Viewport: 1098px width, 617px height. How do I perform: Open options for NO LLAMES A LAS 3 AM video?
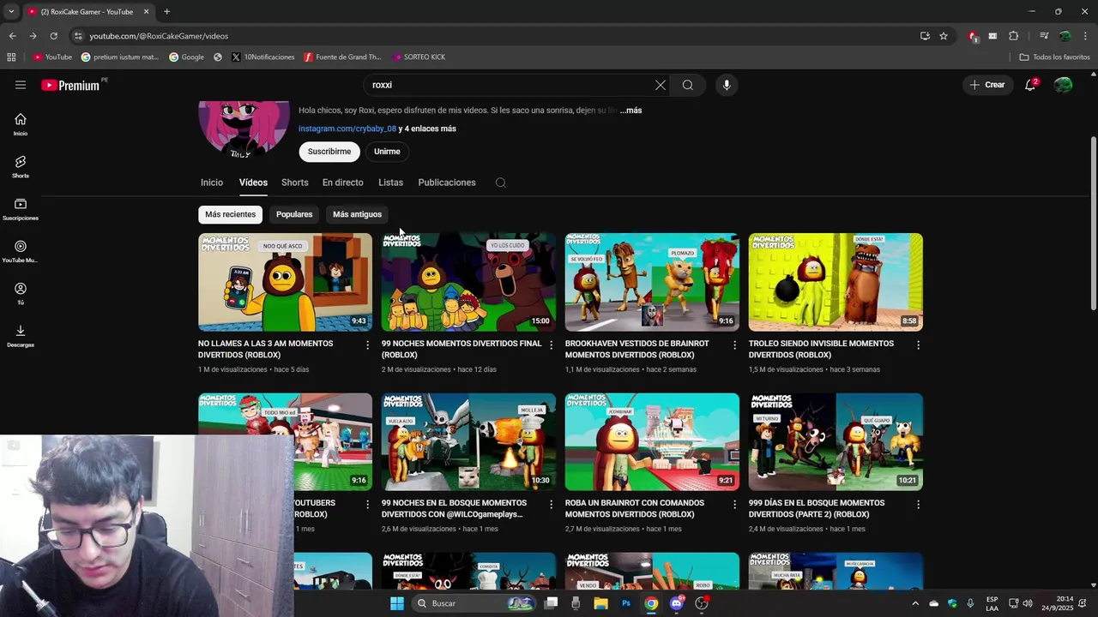point(368,344)
